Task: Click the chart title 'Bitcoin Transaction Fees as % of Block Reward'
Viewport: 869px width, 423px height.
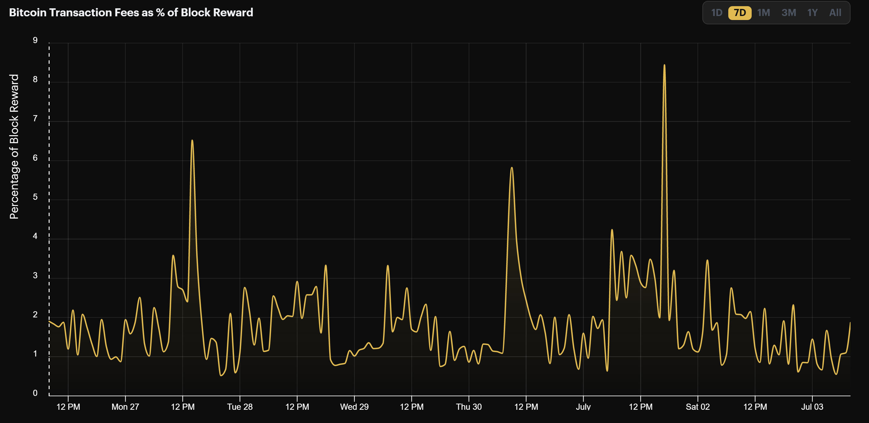Action: click(131, 13)
